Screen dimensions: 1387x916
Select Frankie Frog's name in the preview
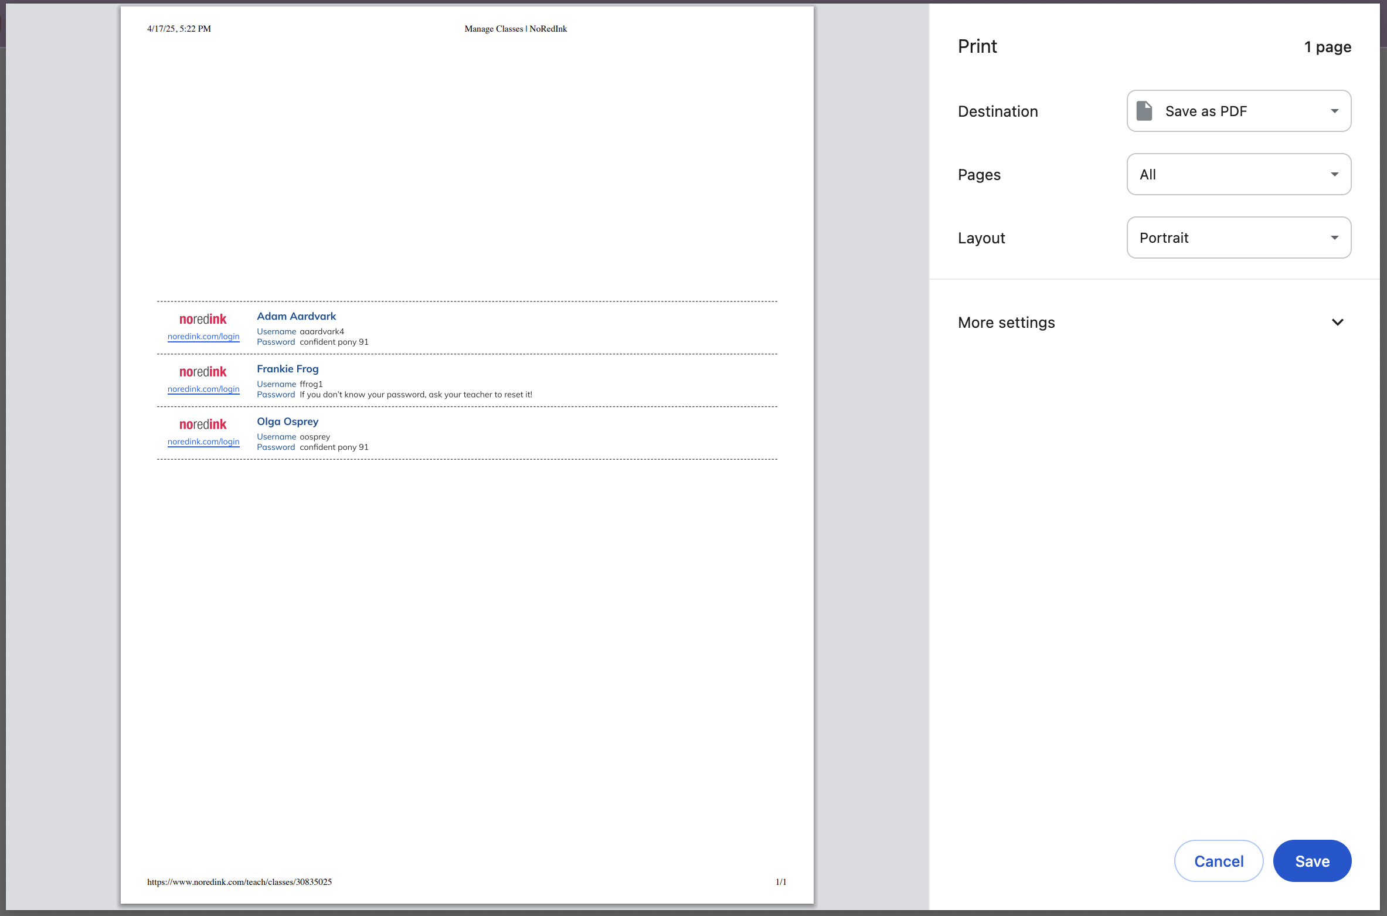click(287, 368)
